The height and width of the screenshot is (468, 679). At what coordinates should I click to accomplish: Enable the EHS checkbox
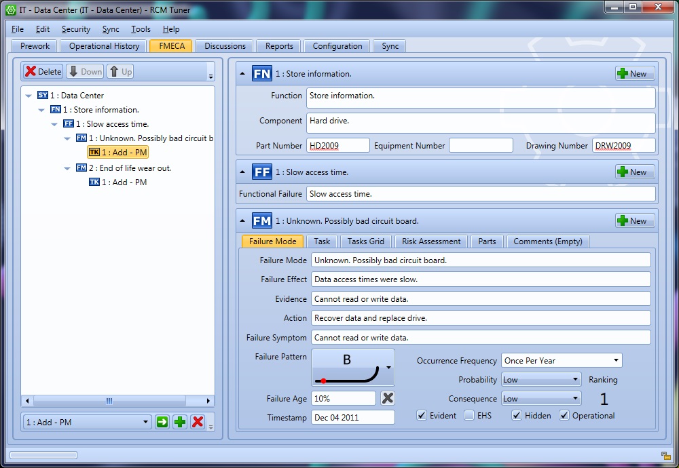click(x=469, y=416)
